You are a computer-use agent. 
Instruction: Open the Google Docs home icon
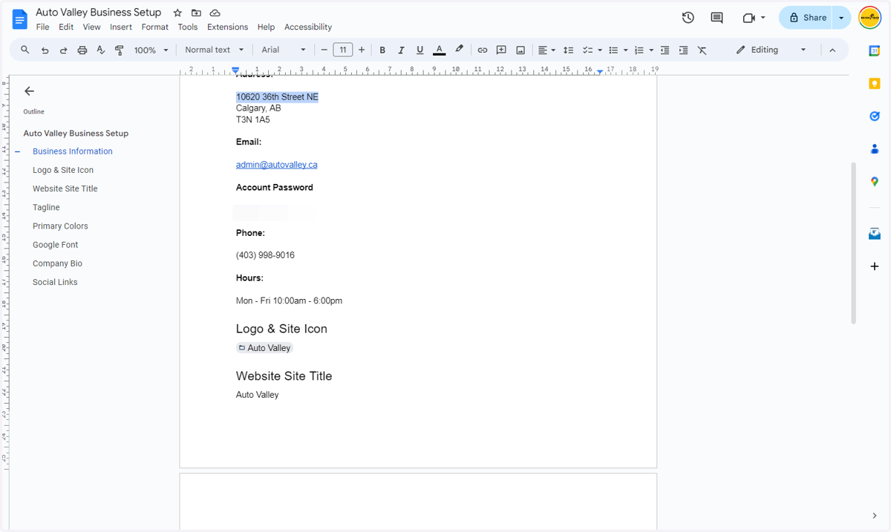tap(20, 19)
